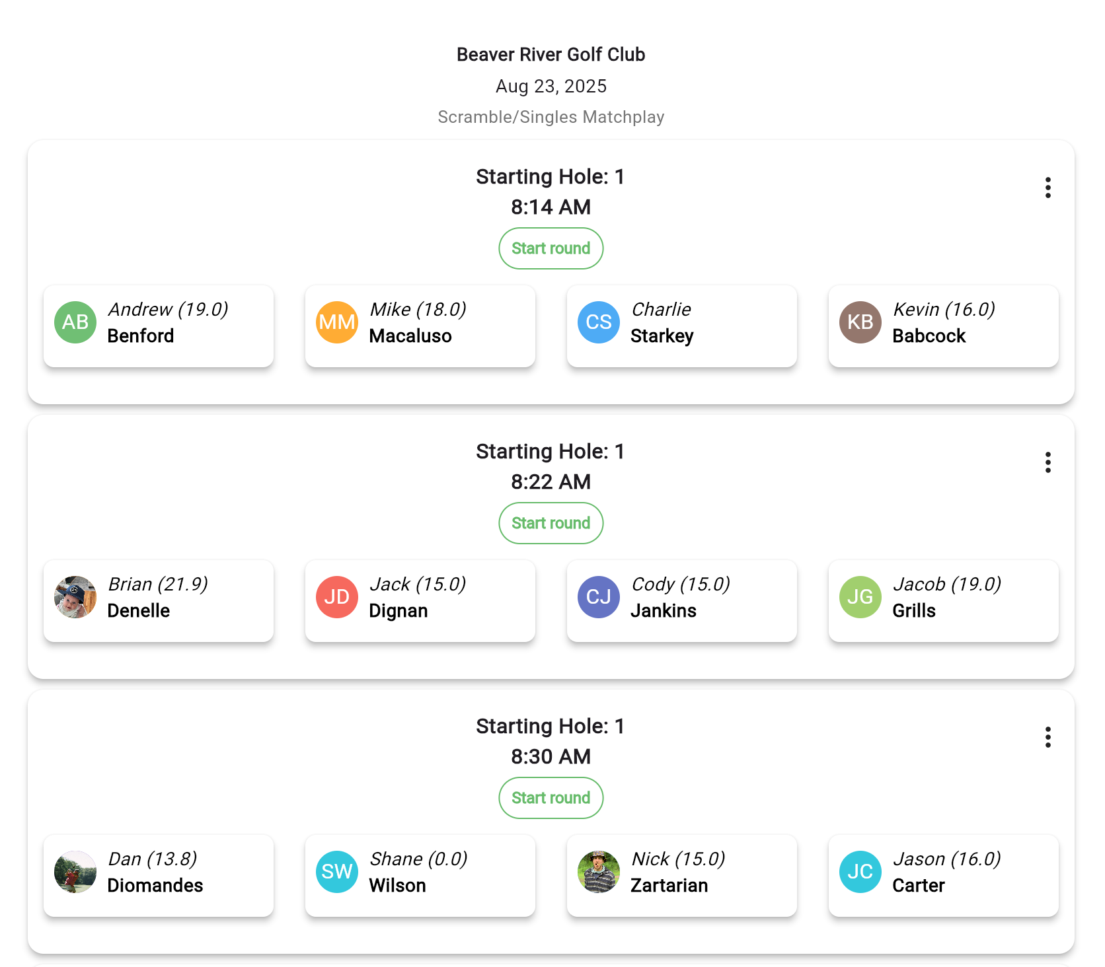This screenshot has height=967, width=1105.
Task: Click Mike Macaluso's MM avatar
Action: coord(337,322)
